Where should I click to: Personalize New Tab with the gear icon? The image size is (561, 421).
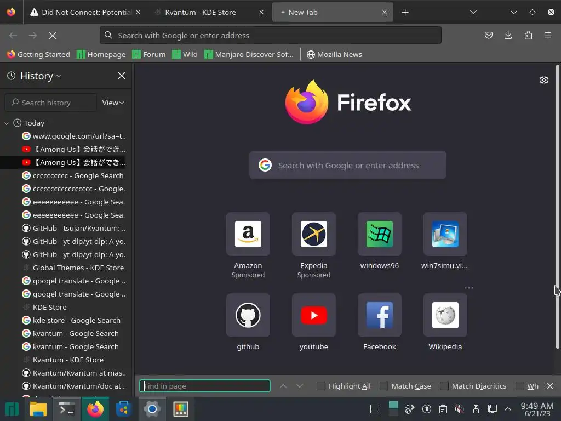[544, 80]
